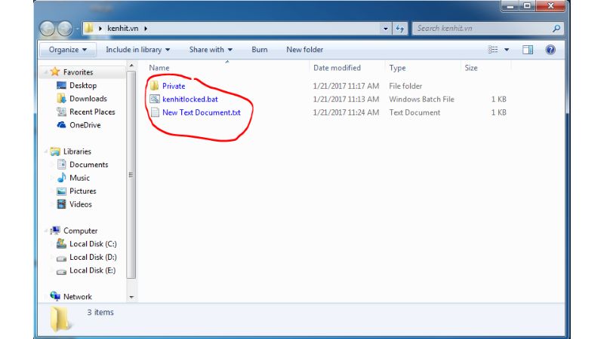Click the navigation pane scrollbar thumb
The image size is (604, 339).
coord(131,175)
